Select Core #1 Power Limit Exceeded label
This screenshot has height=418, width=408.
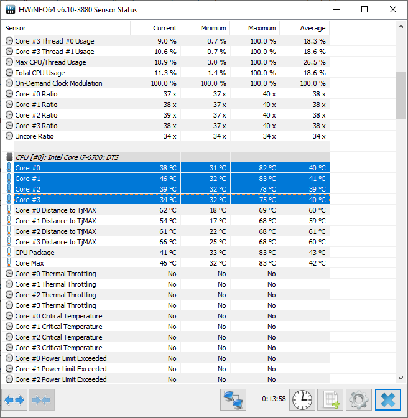coord(61,369)
